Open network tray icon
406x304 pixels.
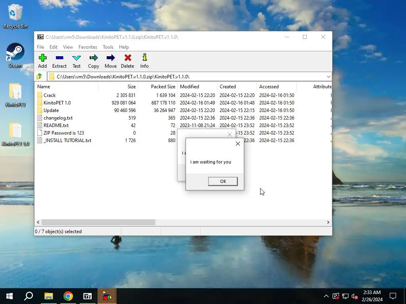(345, 296)
